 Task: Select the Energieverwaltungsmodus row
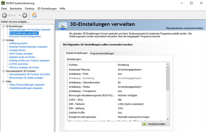pos(117,117)
